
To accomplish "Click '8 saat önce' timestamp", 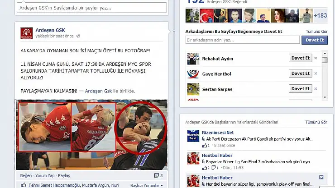I will (x=225, y=146).
